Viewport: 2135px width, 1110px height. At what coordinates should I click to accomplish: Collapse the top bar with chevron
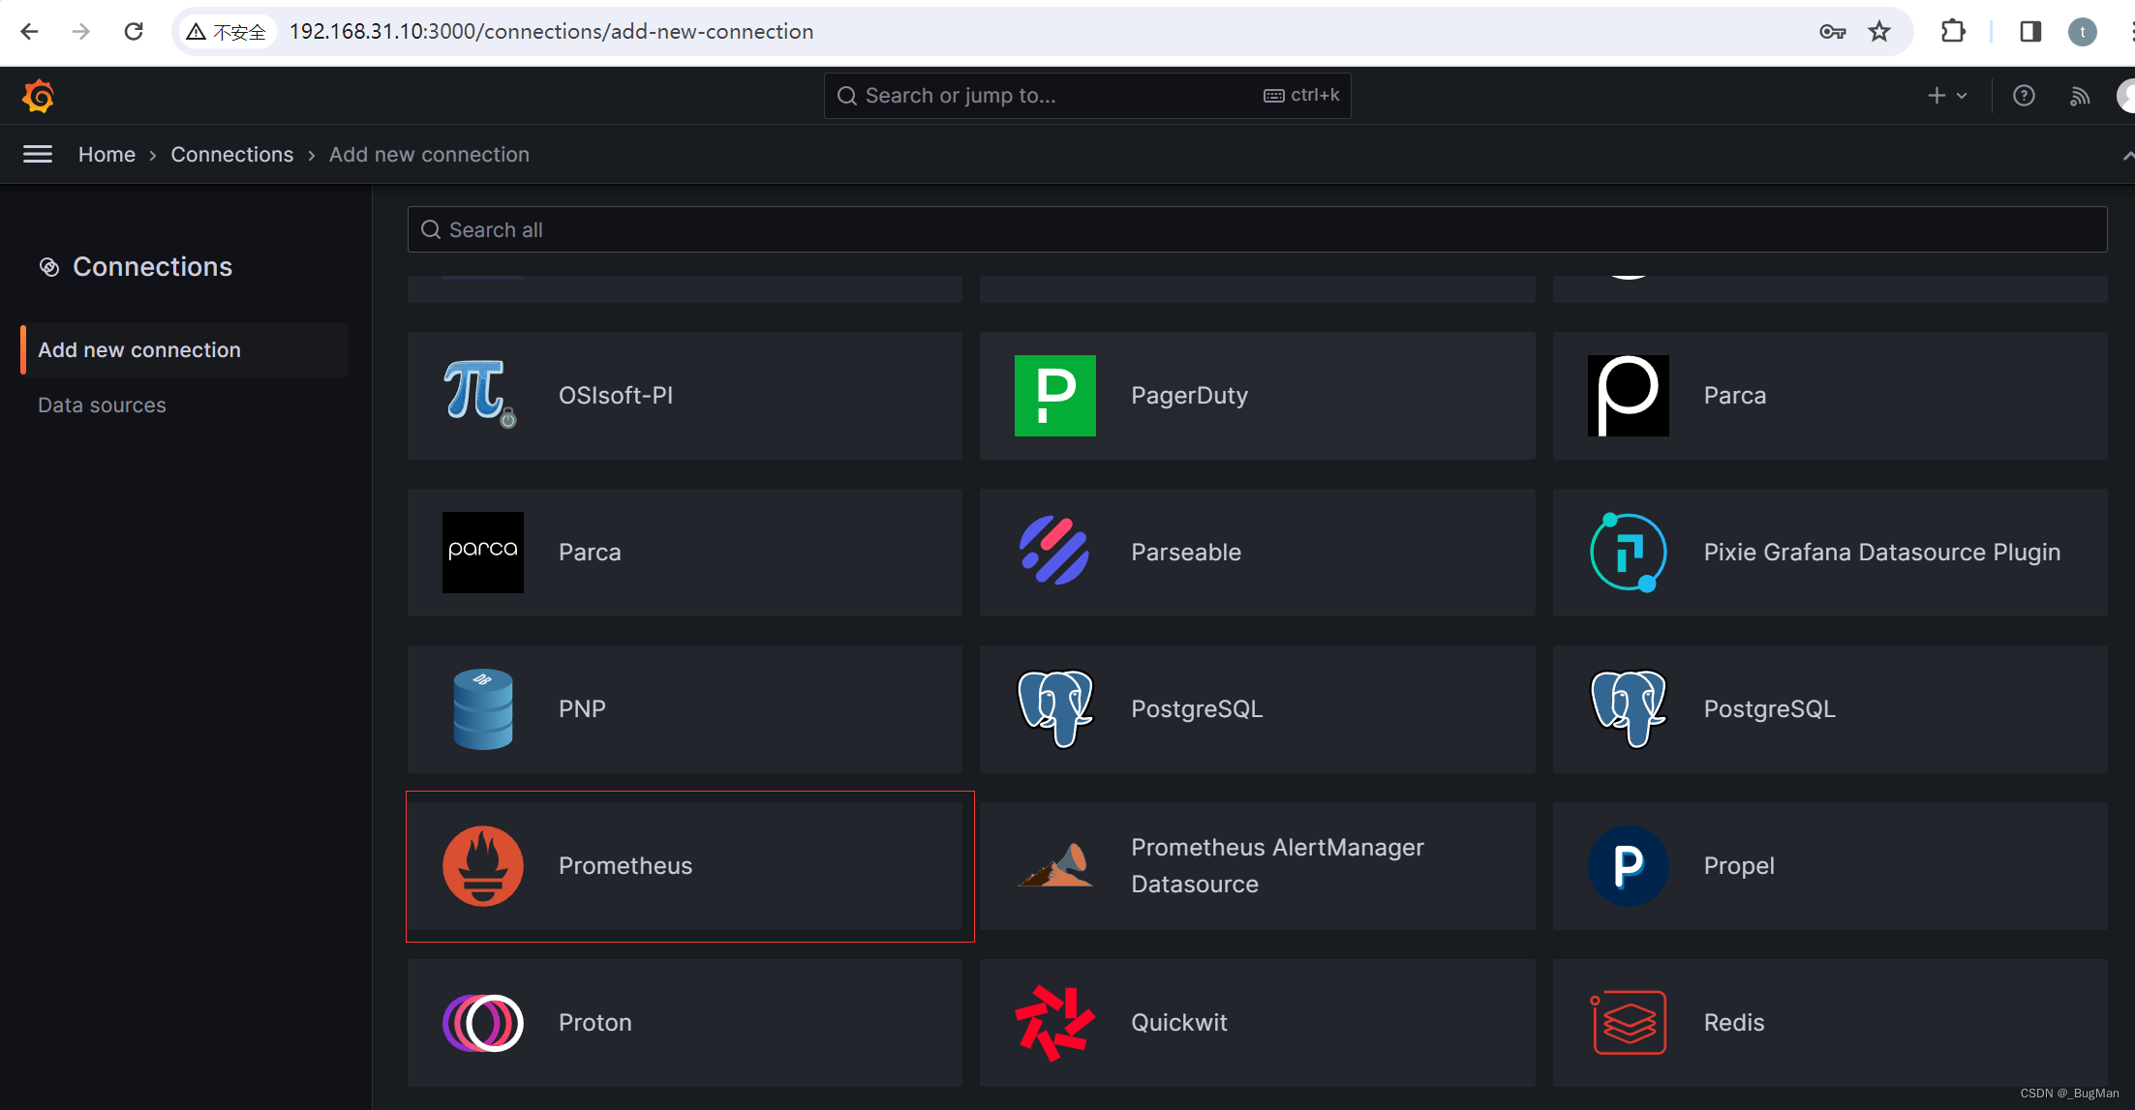tap(2127, 155)
